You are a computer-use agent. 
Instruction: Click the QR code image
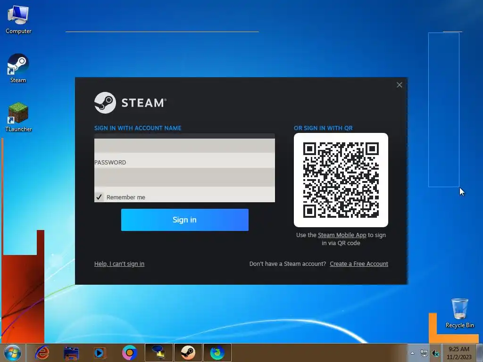tap(341, 180)
